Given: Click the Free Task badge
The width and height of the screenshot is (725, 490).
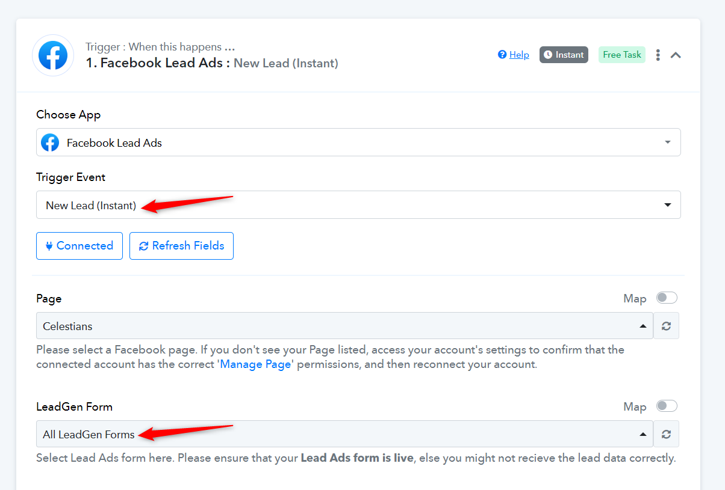Looking at the screenshot, I should coord(622,55).
